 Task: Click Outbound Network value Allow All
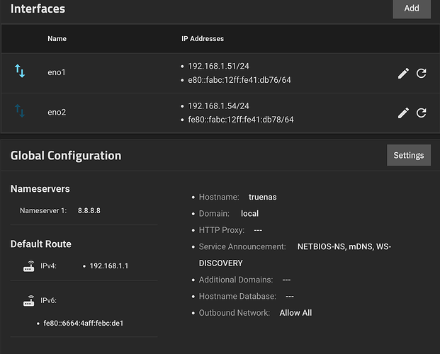pyautogui.click(x=295, y=313)
